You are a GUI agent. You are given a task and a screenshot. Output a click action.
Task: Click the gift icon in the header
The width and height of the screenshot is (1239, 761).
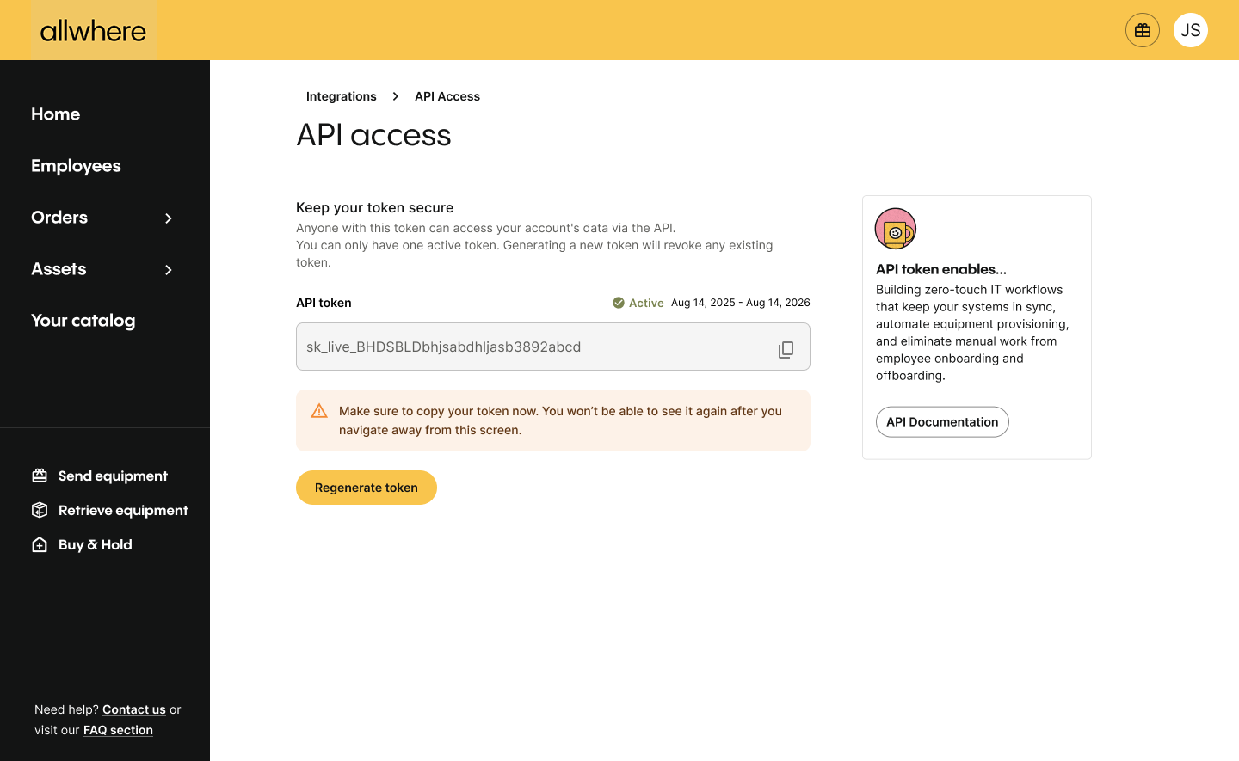coord(1142,30)
